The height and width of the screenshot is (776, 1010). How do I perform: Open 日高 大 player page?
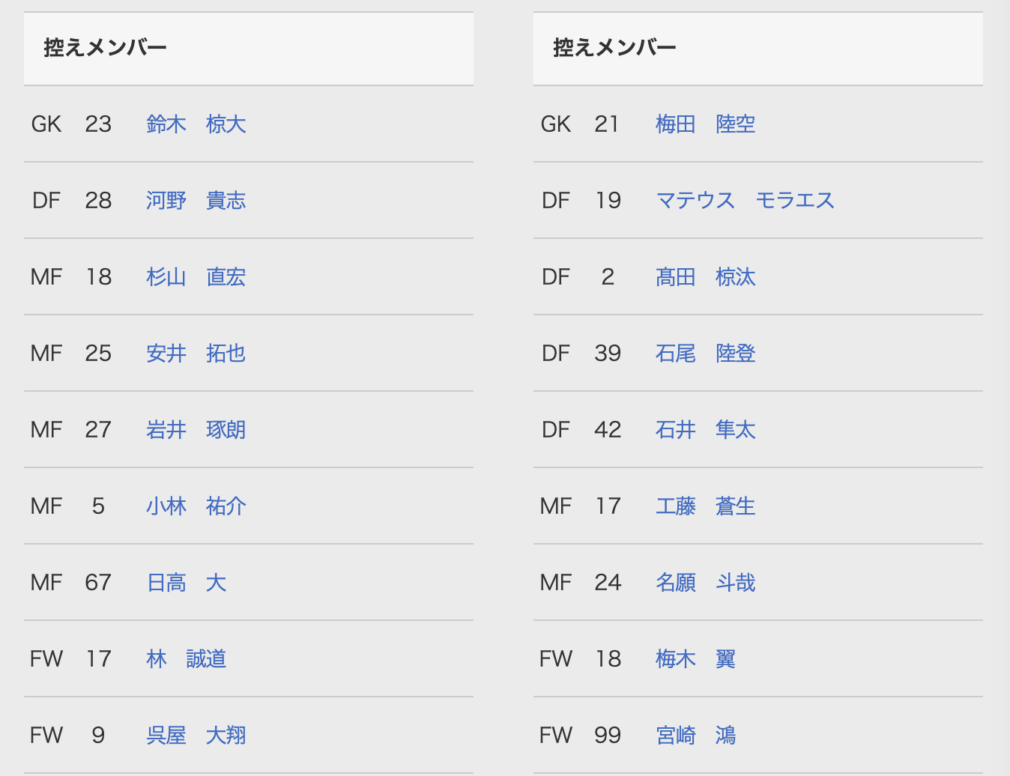[187, 583]
